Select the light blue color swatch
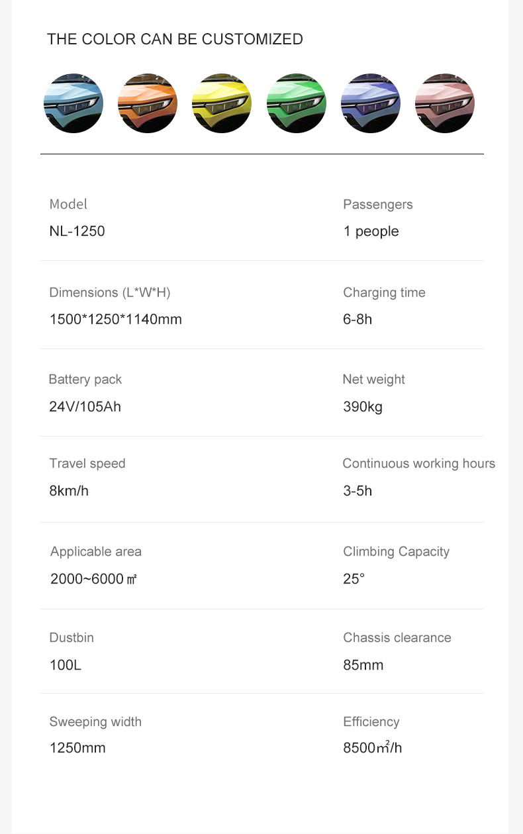The width and height of the screenshot is (523, 834). click(x=73, y=103)
